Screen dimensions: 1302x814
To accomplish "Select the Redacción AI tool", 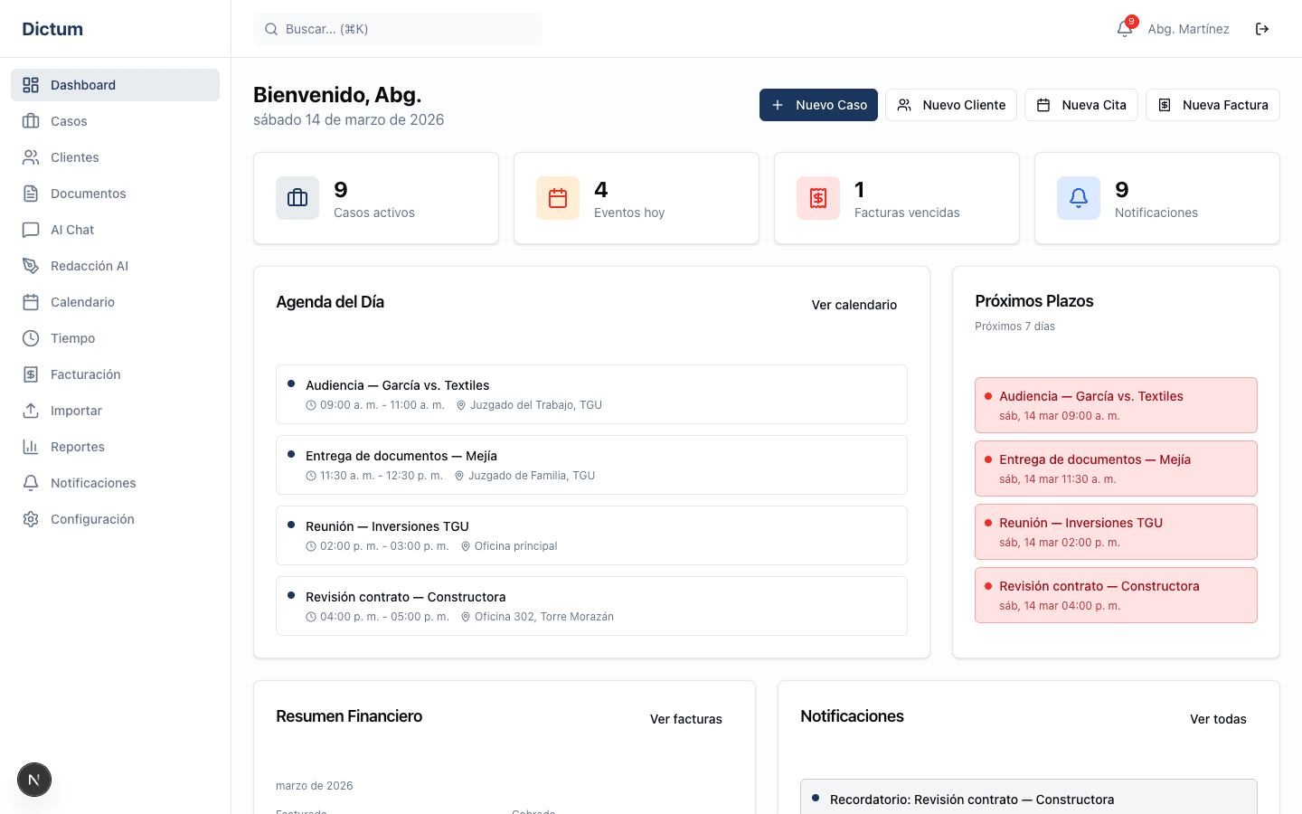I will (x=90, y=265).
